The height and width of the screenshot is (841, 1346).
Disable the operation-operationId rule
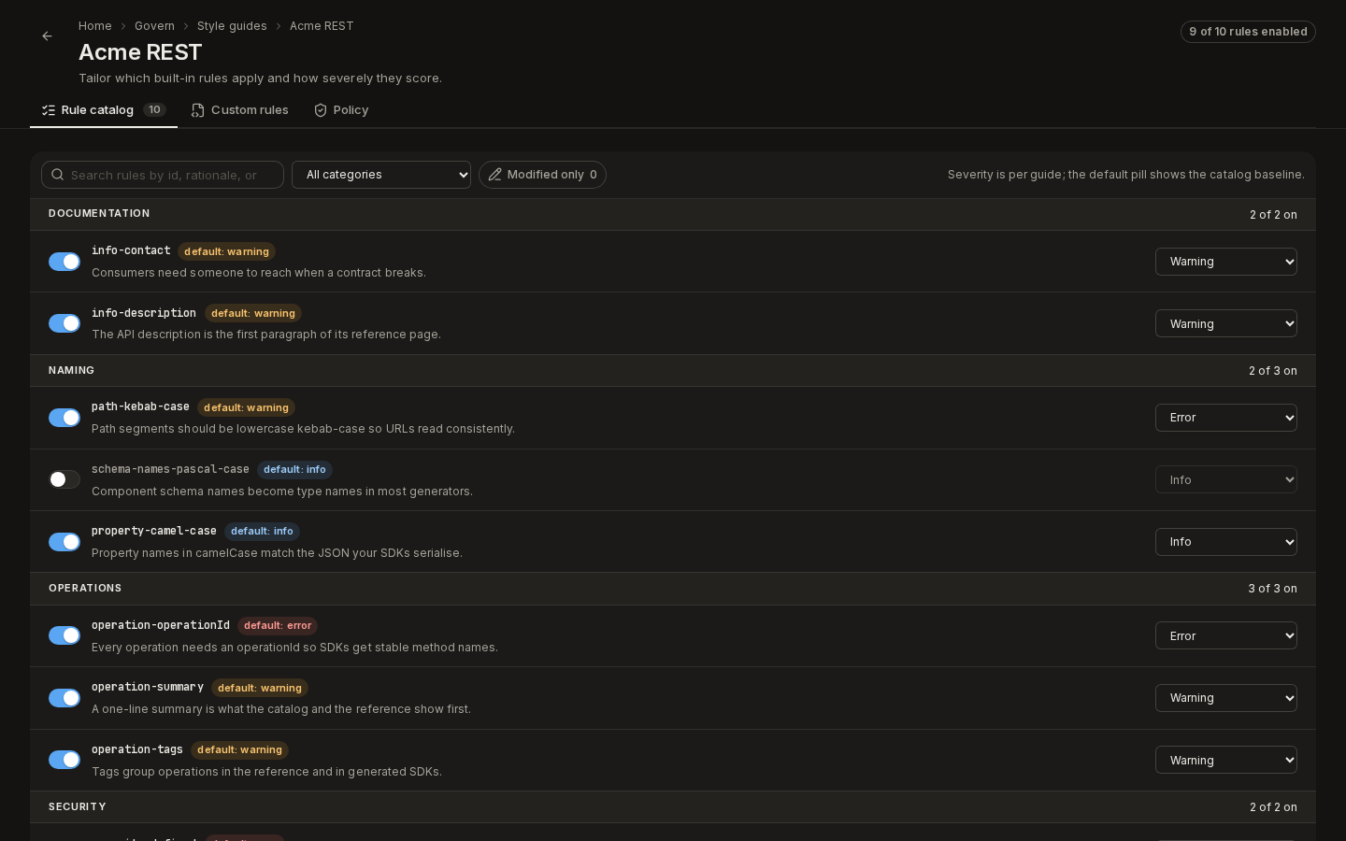click(64, 635)
